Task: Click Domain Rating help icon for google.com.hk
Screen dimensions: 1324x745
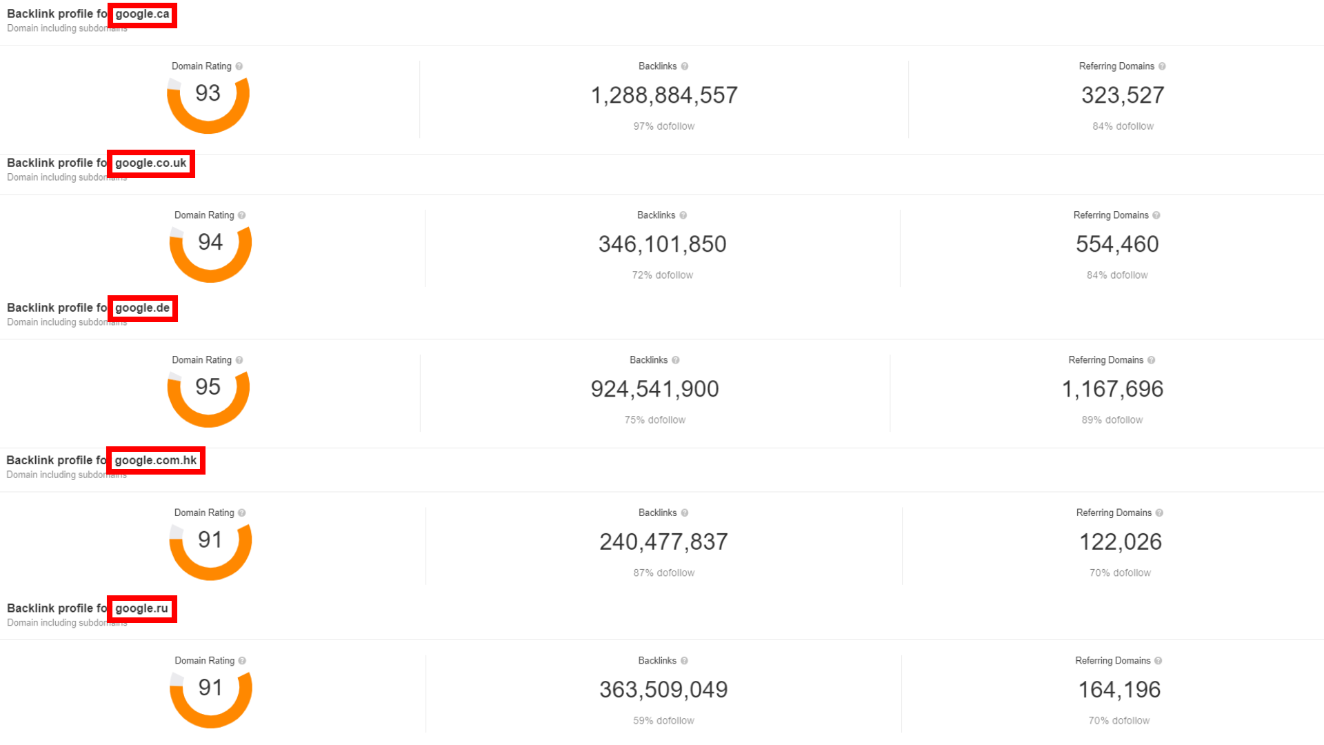Action: point(242,513)
